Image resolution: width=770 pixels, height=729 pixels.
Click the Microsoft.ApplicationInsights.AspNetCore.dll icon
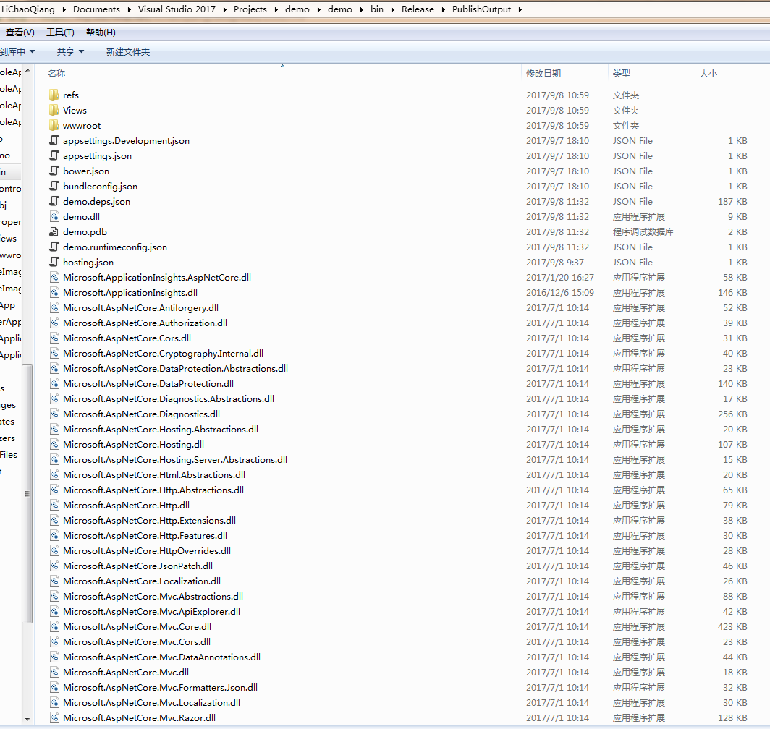[x=54, y=278]
